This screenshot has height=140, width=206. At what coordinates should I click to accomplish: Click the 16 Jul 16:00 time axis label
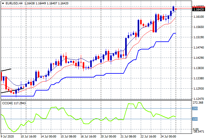(88, 137)
